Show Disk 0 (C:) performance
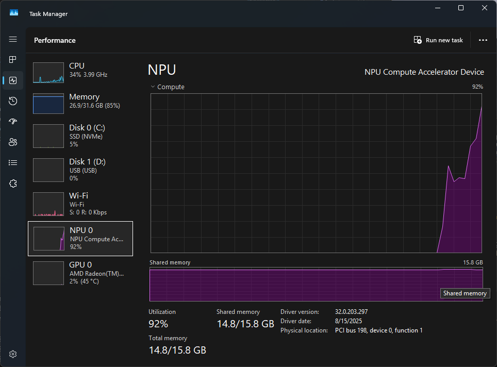 (80, 136)
